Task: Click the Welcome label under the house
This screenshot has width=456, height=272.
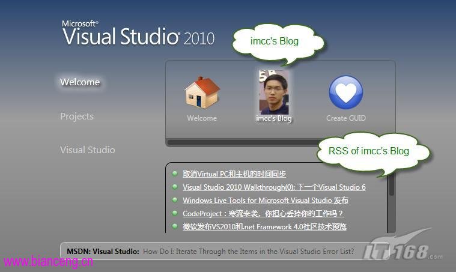Action: coord(202,118)
